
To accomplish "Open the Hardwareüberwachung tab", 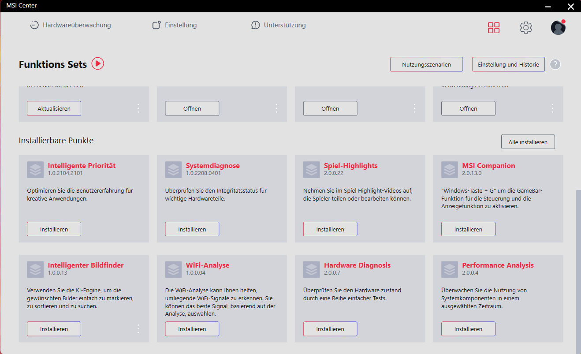I will click(x=71, y=25).
